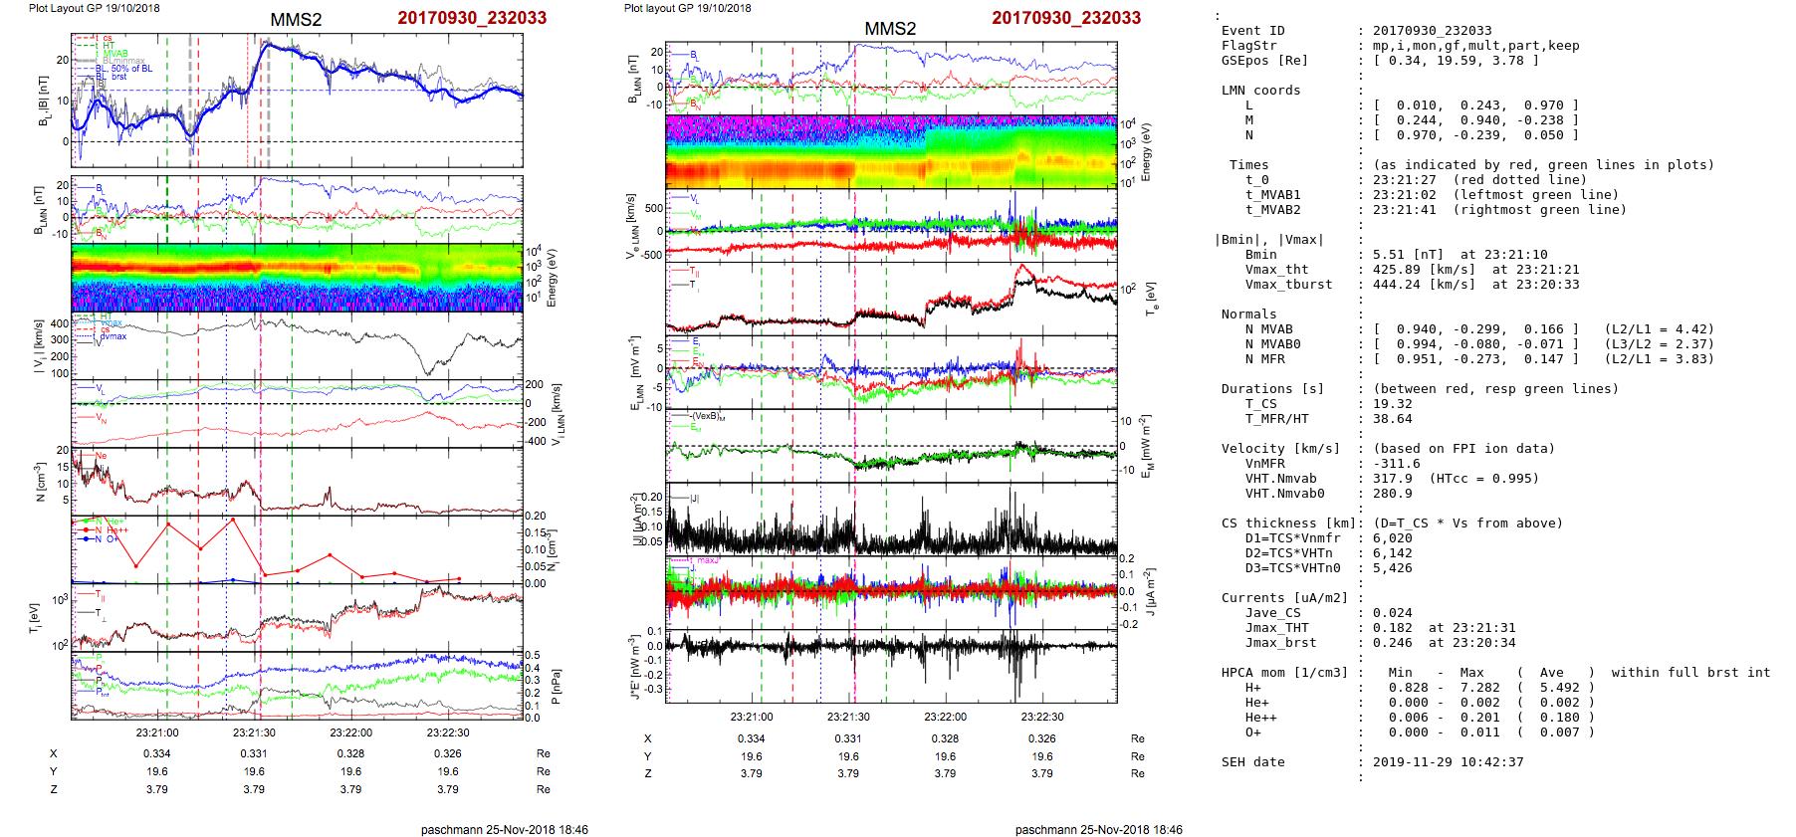This screenshot has height=837, width=1796.
Task: Click the 'O+' species row label
Action: coord(1252,732)
